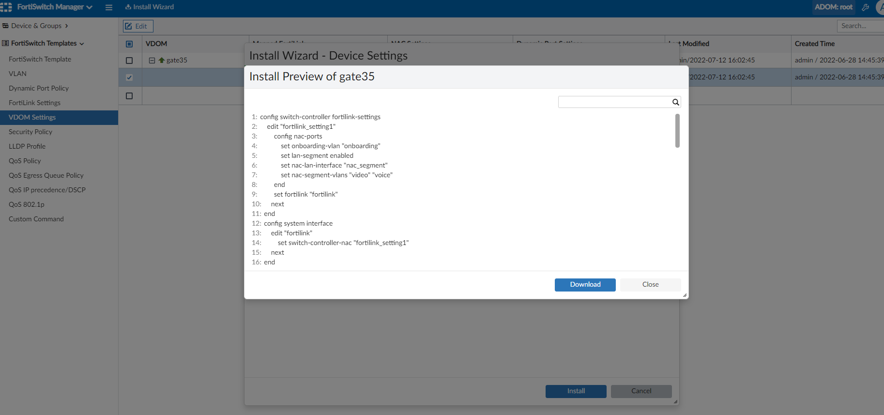Click line 'set fortilink "fortilink"'
884x415 pixels.
(x=306, y=194)
